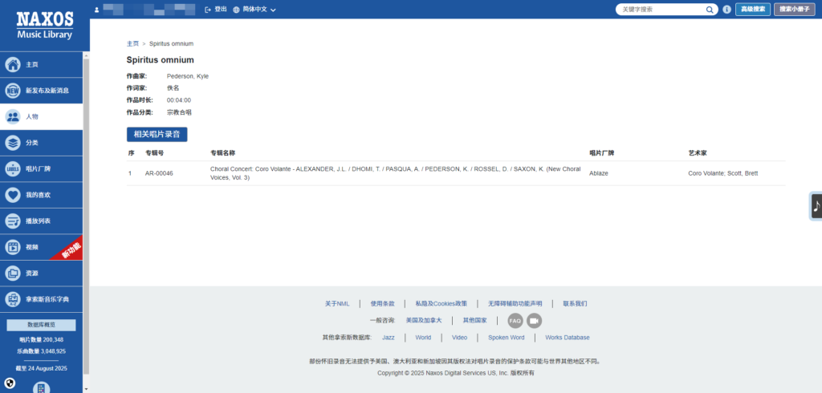Click the heart icon for my favorites
This screenshot has width=822, height=393.
[13, 195]
